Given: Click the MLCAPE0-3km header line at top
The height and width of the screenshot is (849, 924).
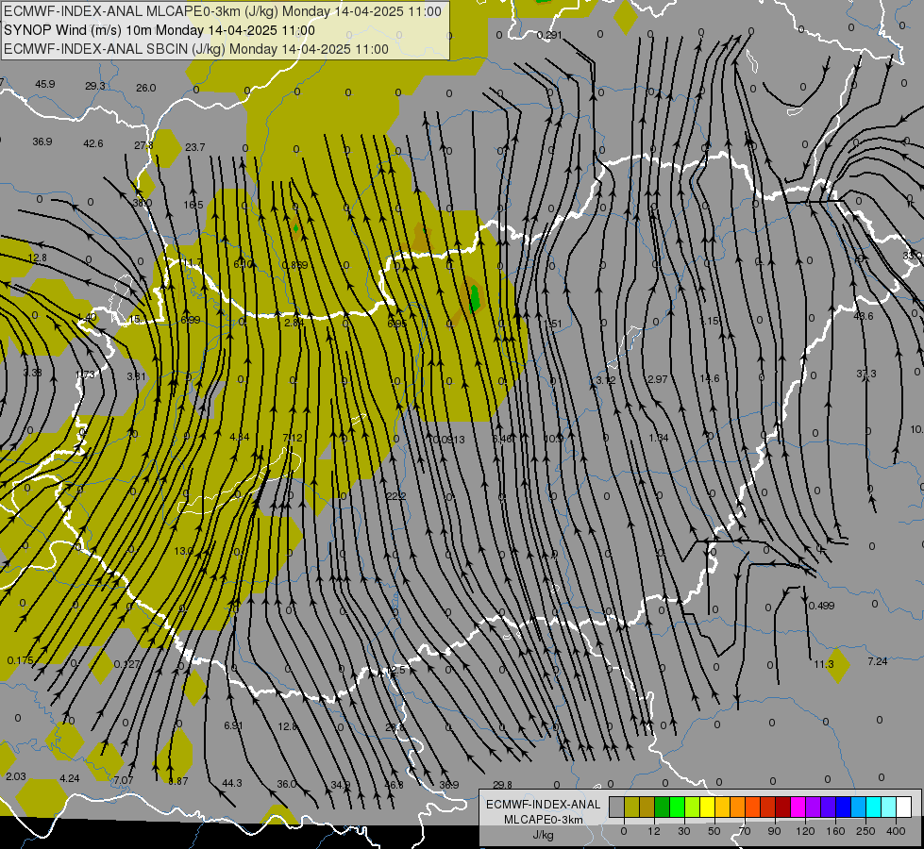Looking at the screenshot, I should point(223,11).
